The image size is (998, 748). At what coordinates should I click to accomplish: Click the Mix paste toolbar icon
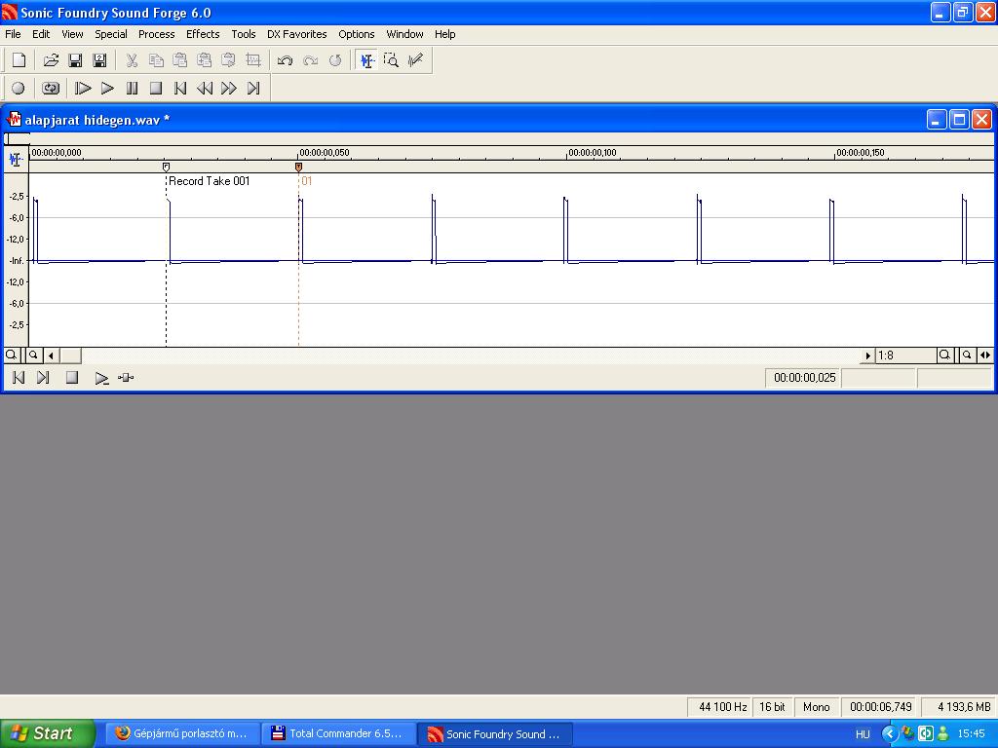[205, 60]
